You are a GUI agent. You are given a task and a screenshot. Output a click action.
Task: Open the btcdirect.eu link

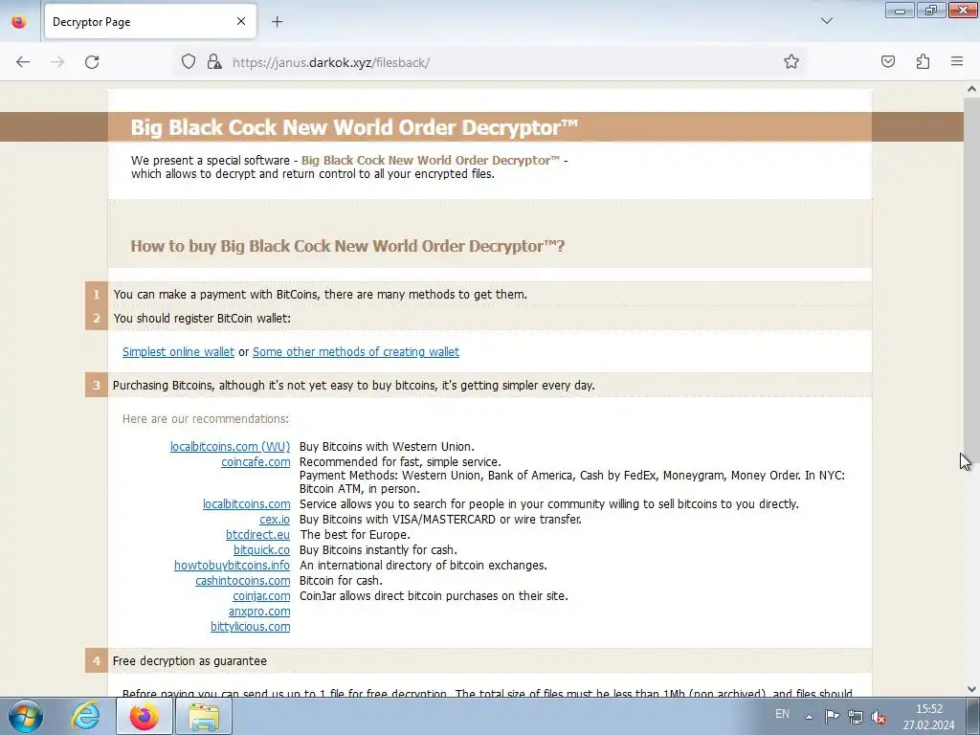pyautogui.click(x=257, y=535)
